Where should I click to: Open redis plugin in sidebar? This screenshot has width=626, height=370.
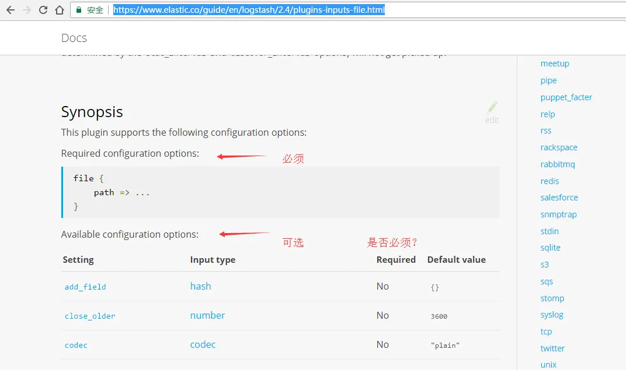[x=550, y=181]
